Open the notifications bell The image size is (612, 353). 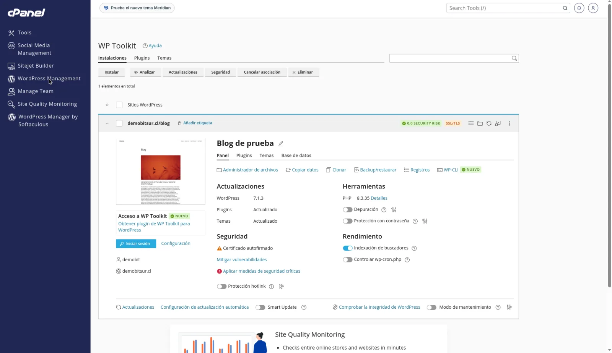[x=579, y=8]
